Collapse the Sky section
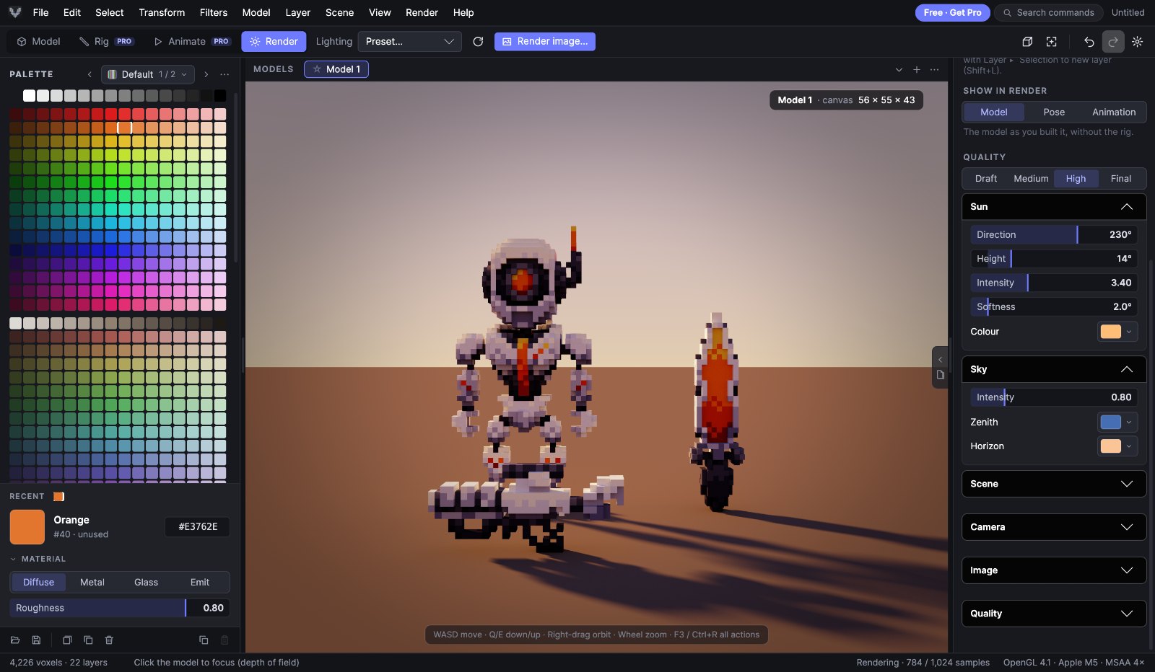1155x672 pixels. [1054, 369]
